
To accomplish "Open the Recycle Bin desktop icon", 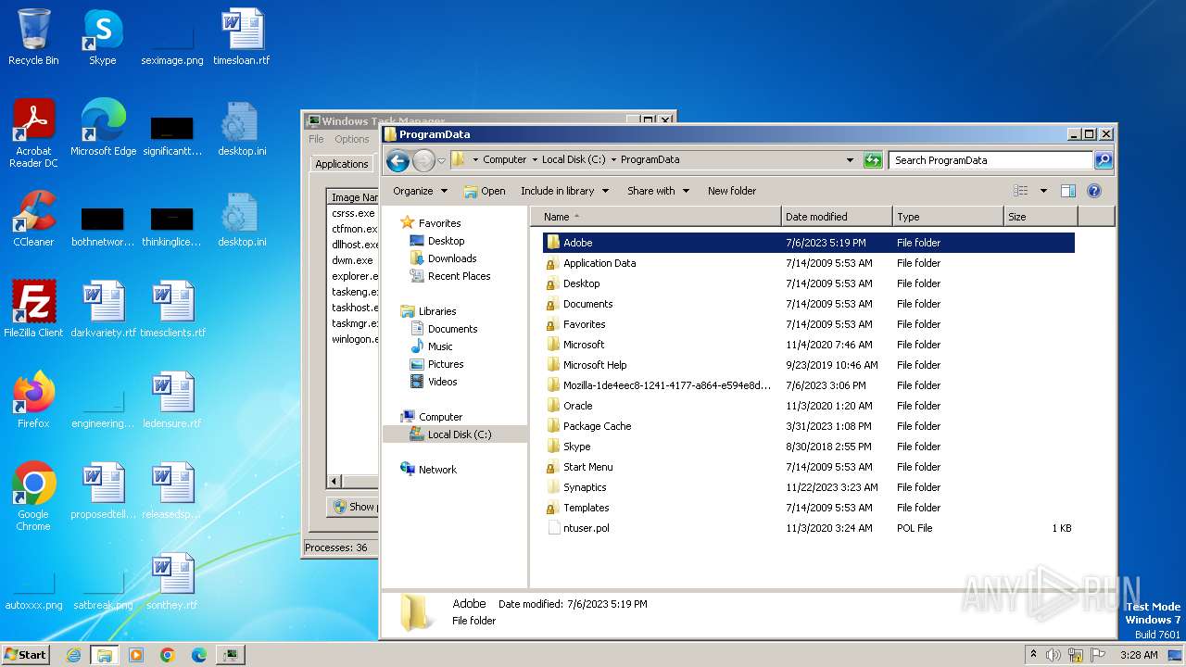I will (x=33, y=37).
